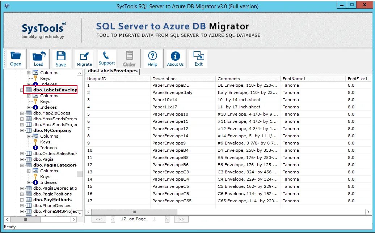
Task: Click the PaperEnvelopeB4 cell
Action: point(183,150)
